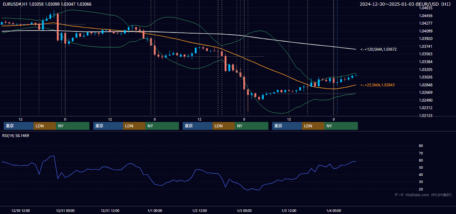Click price axis value 1.03741
Screen dimensions: 456x214
[425, 46]
